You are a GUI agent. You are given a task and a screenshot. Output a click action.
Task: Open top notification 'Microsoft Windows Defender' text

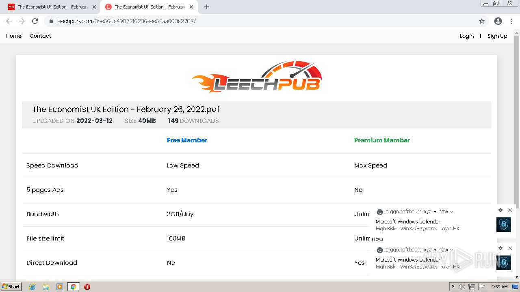point(408,222)
